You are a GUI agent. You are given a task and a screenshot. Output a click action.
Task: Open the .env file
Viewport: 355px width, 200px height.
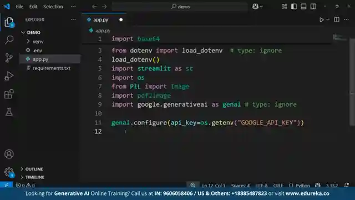click(x=37, y=51)
